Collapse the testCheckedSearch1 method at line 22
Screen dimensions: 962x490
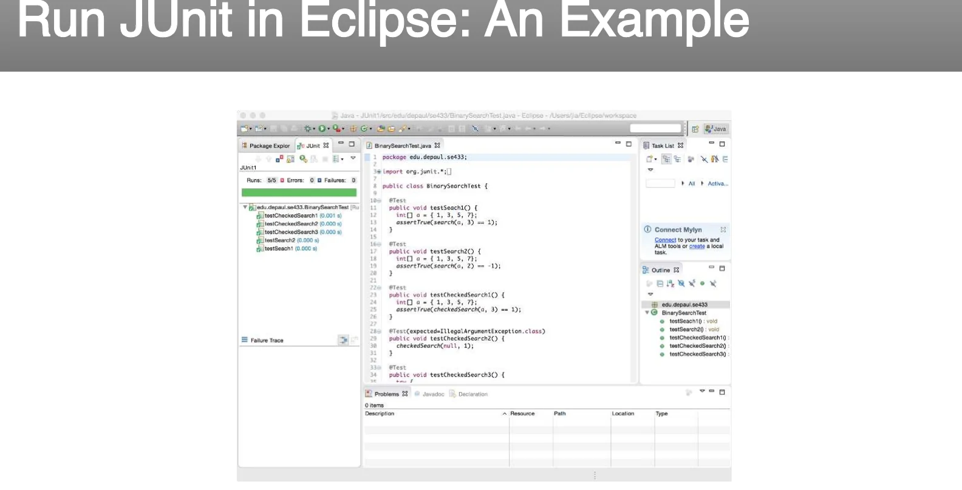(379, 288)
